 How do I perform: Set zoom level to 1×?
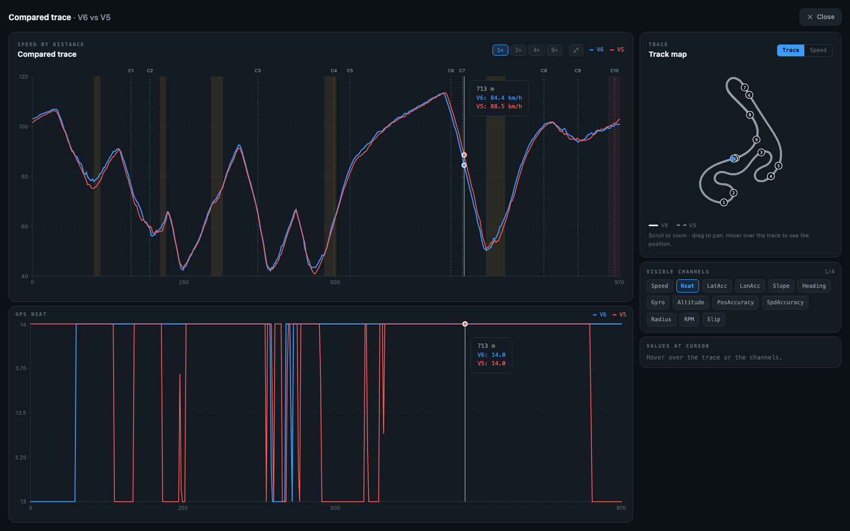[x=500, y=50]
